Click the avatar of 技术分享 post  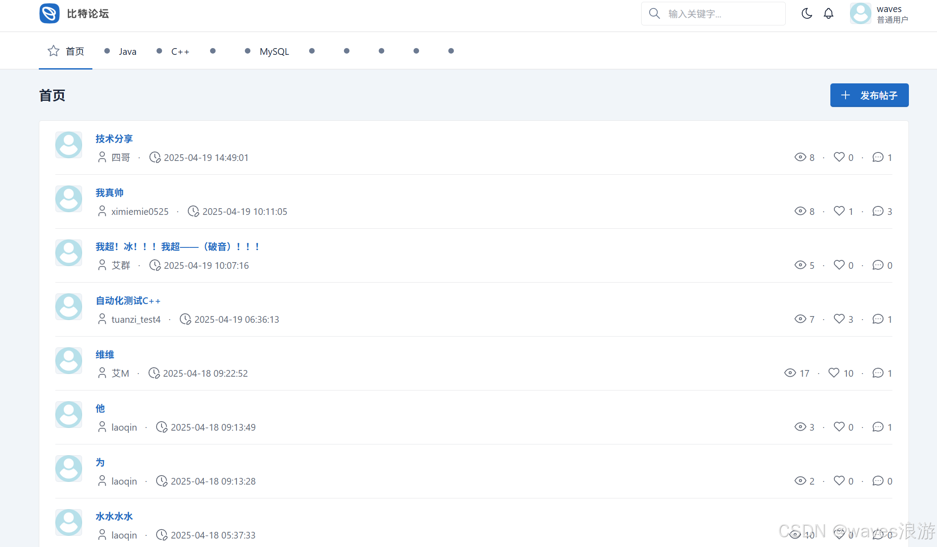pos(69,145)
